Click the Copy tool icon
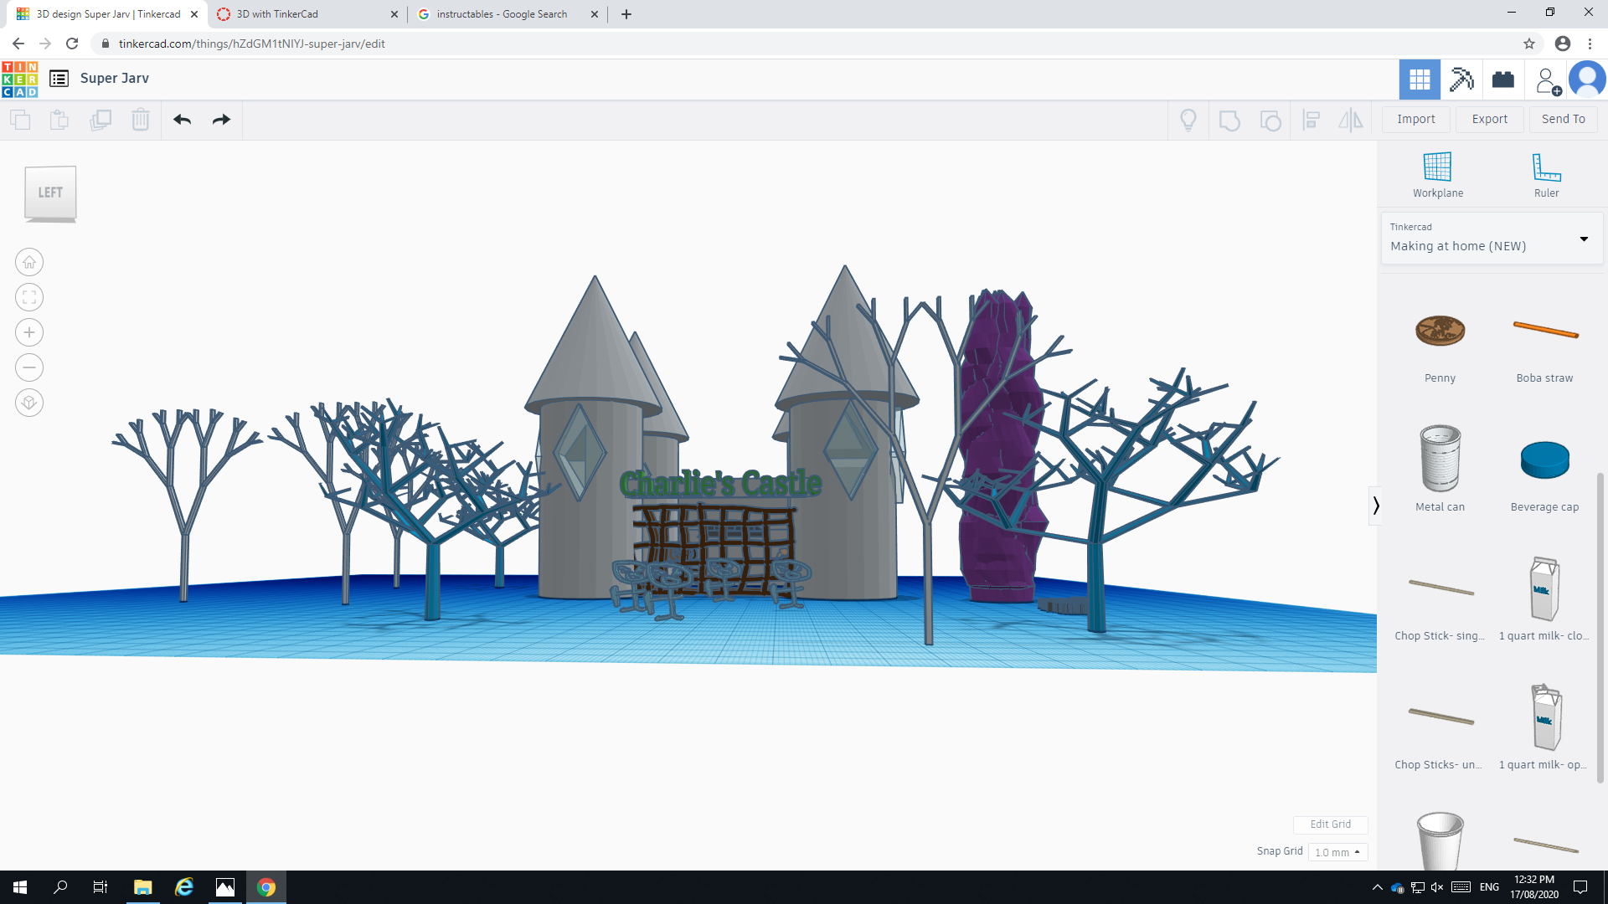1608x904 pixels. 20,120
